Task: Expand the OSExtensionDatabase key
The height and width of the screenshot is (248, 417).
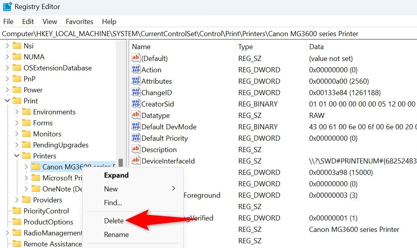Action: (7, 68)
